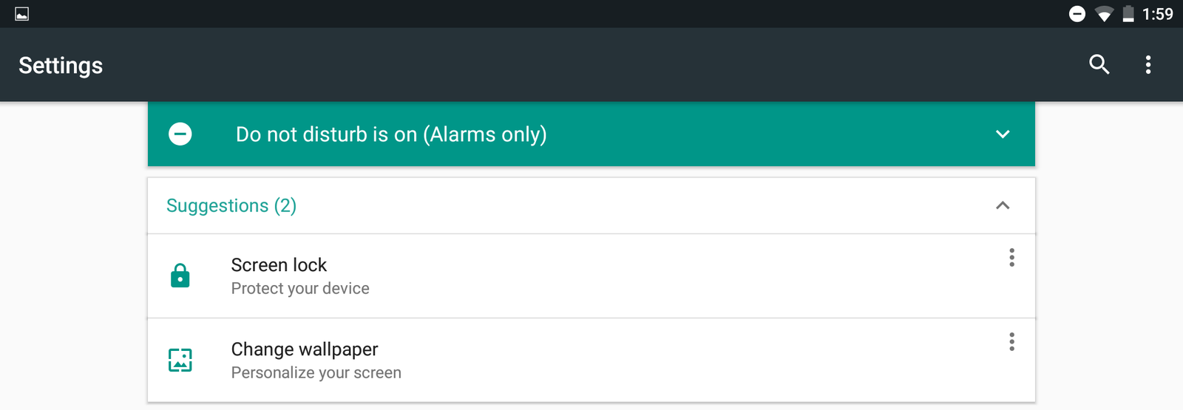
Task: Click 'Do not disturb is on (Alarms only)' text
Action: point(391,134)
